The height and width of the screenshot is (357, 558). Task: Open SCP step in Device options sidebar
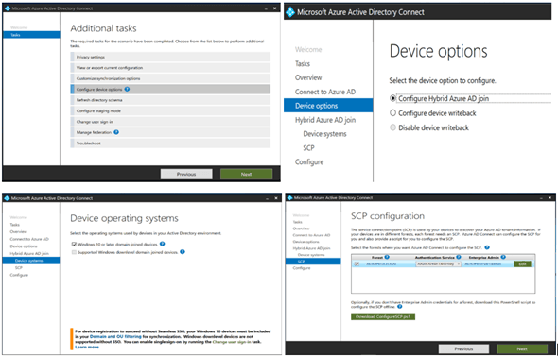[308, 147]
